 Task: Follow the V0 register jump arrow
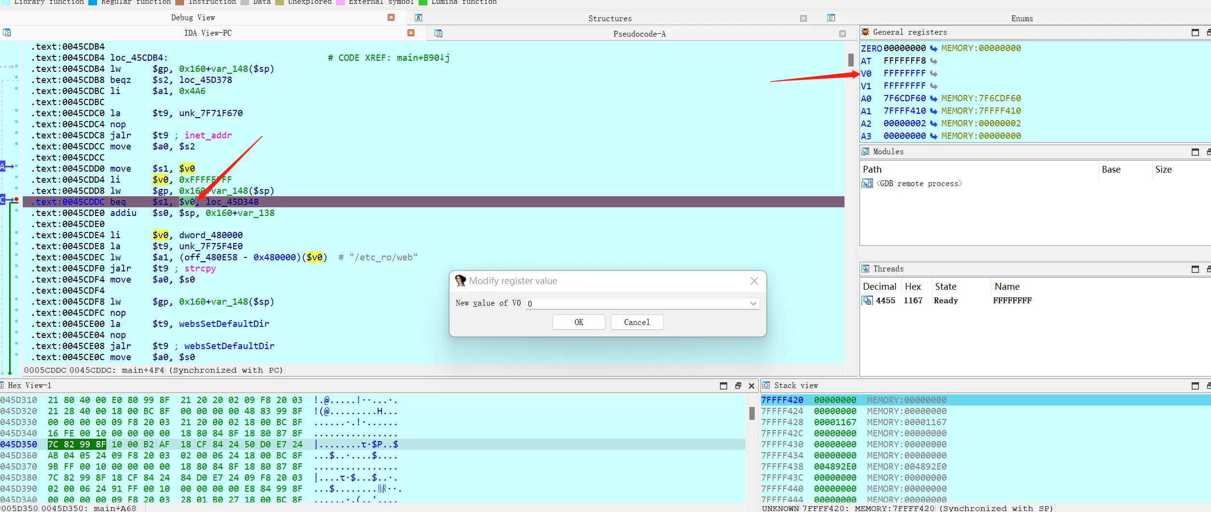coord(933,73)
